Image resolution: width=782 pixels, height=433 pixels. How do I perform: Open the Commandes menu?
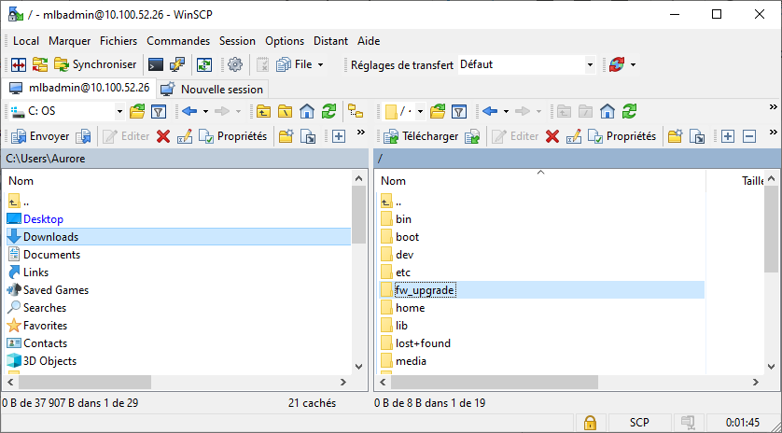coord(178,41)
